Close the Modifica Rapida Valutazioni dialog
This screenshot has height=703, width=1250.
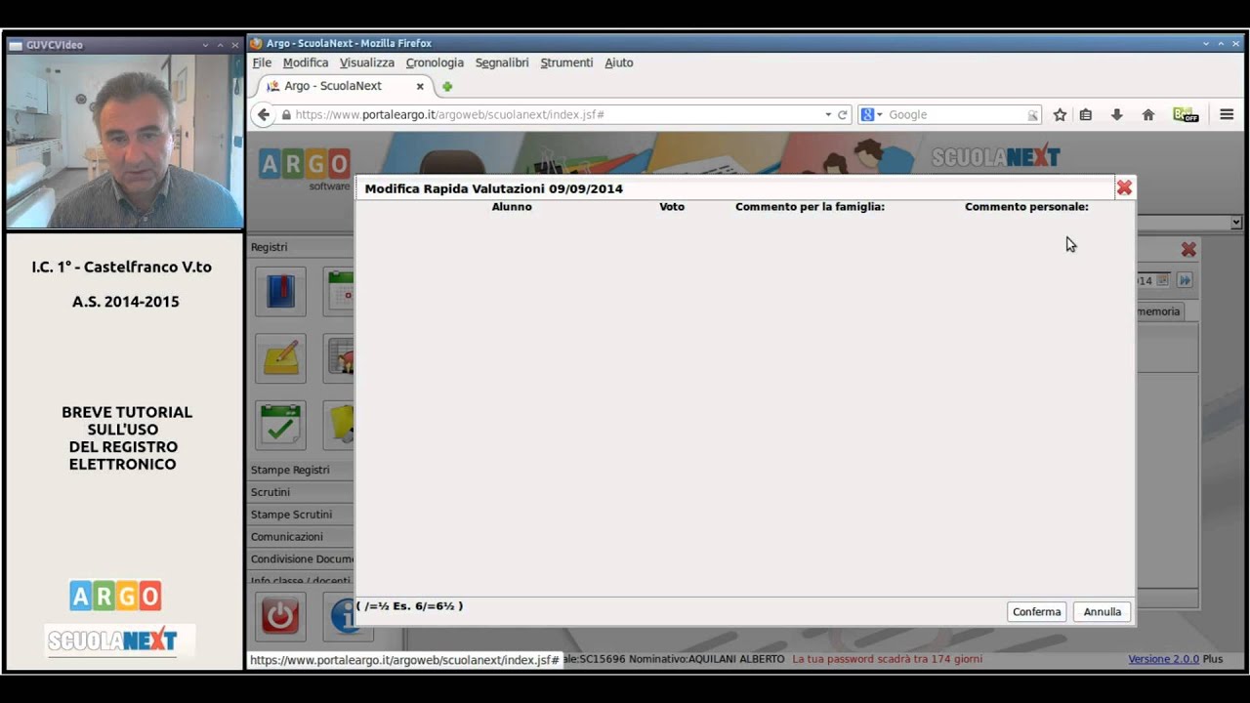click(x=1124, y=187)
